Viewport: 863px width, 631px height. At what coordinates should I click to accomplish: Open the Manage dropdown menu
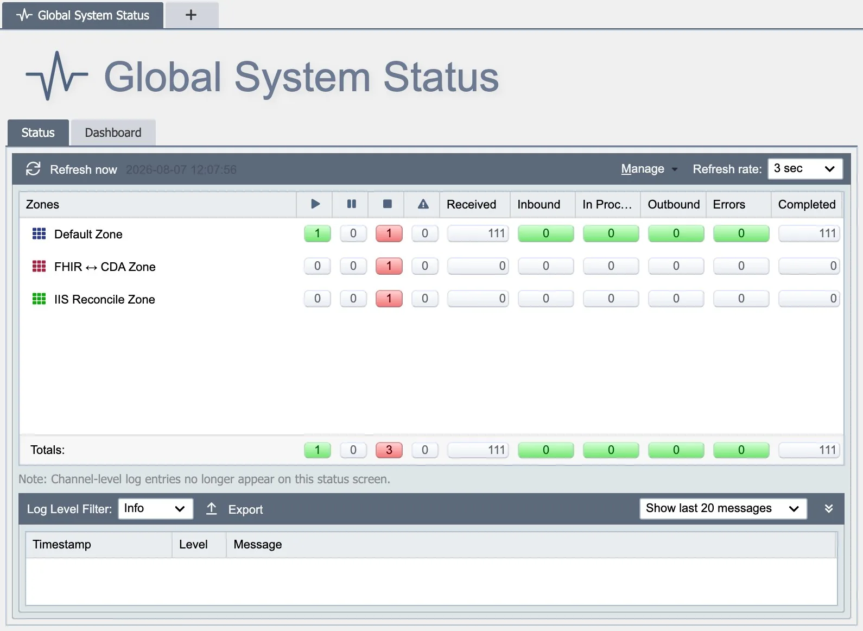point(649,169)
